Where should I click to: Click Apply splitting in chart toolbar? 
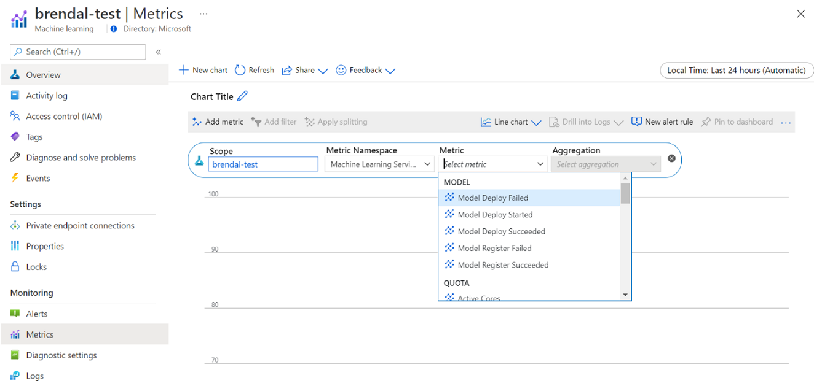336,122
